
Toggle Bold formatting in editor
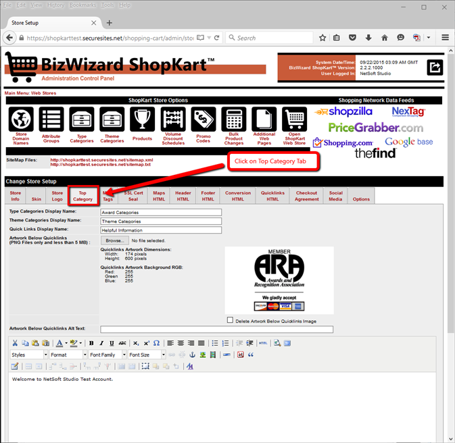pyautogui.click(x=91, y=343)
